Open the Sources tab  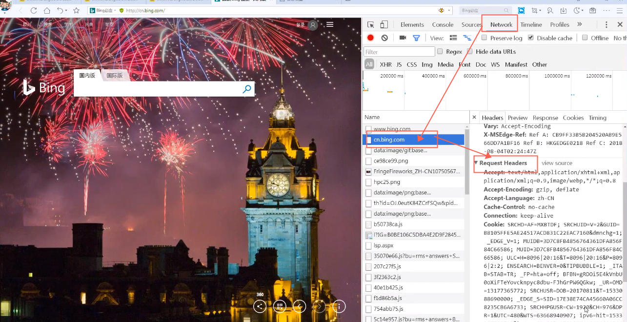[471, 24]
